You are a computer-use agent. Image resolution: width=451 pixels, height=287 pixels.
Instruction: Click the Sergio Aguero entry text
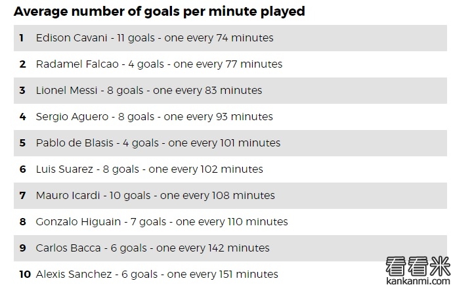pyautogui.click(x=154, y=117)
